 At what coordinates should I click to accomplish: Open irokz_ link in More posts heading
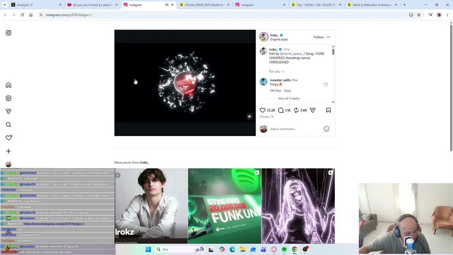click(144, 163)
